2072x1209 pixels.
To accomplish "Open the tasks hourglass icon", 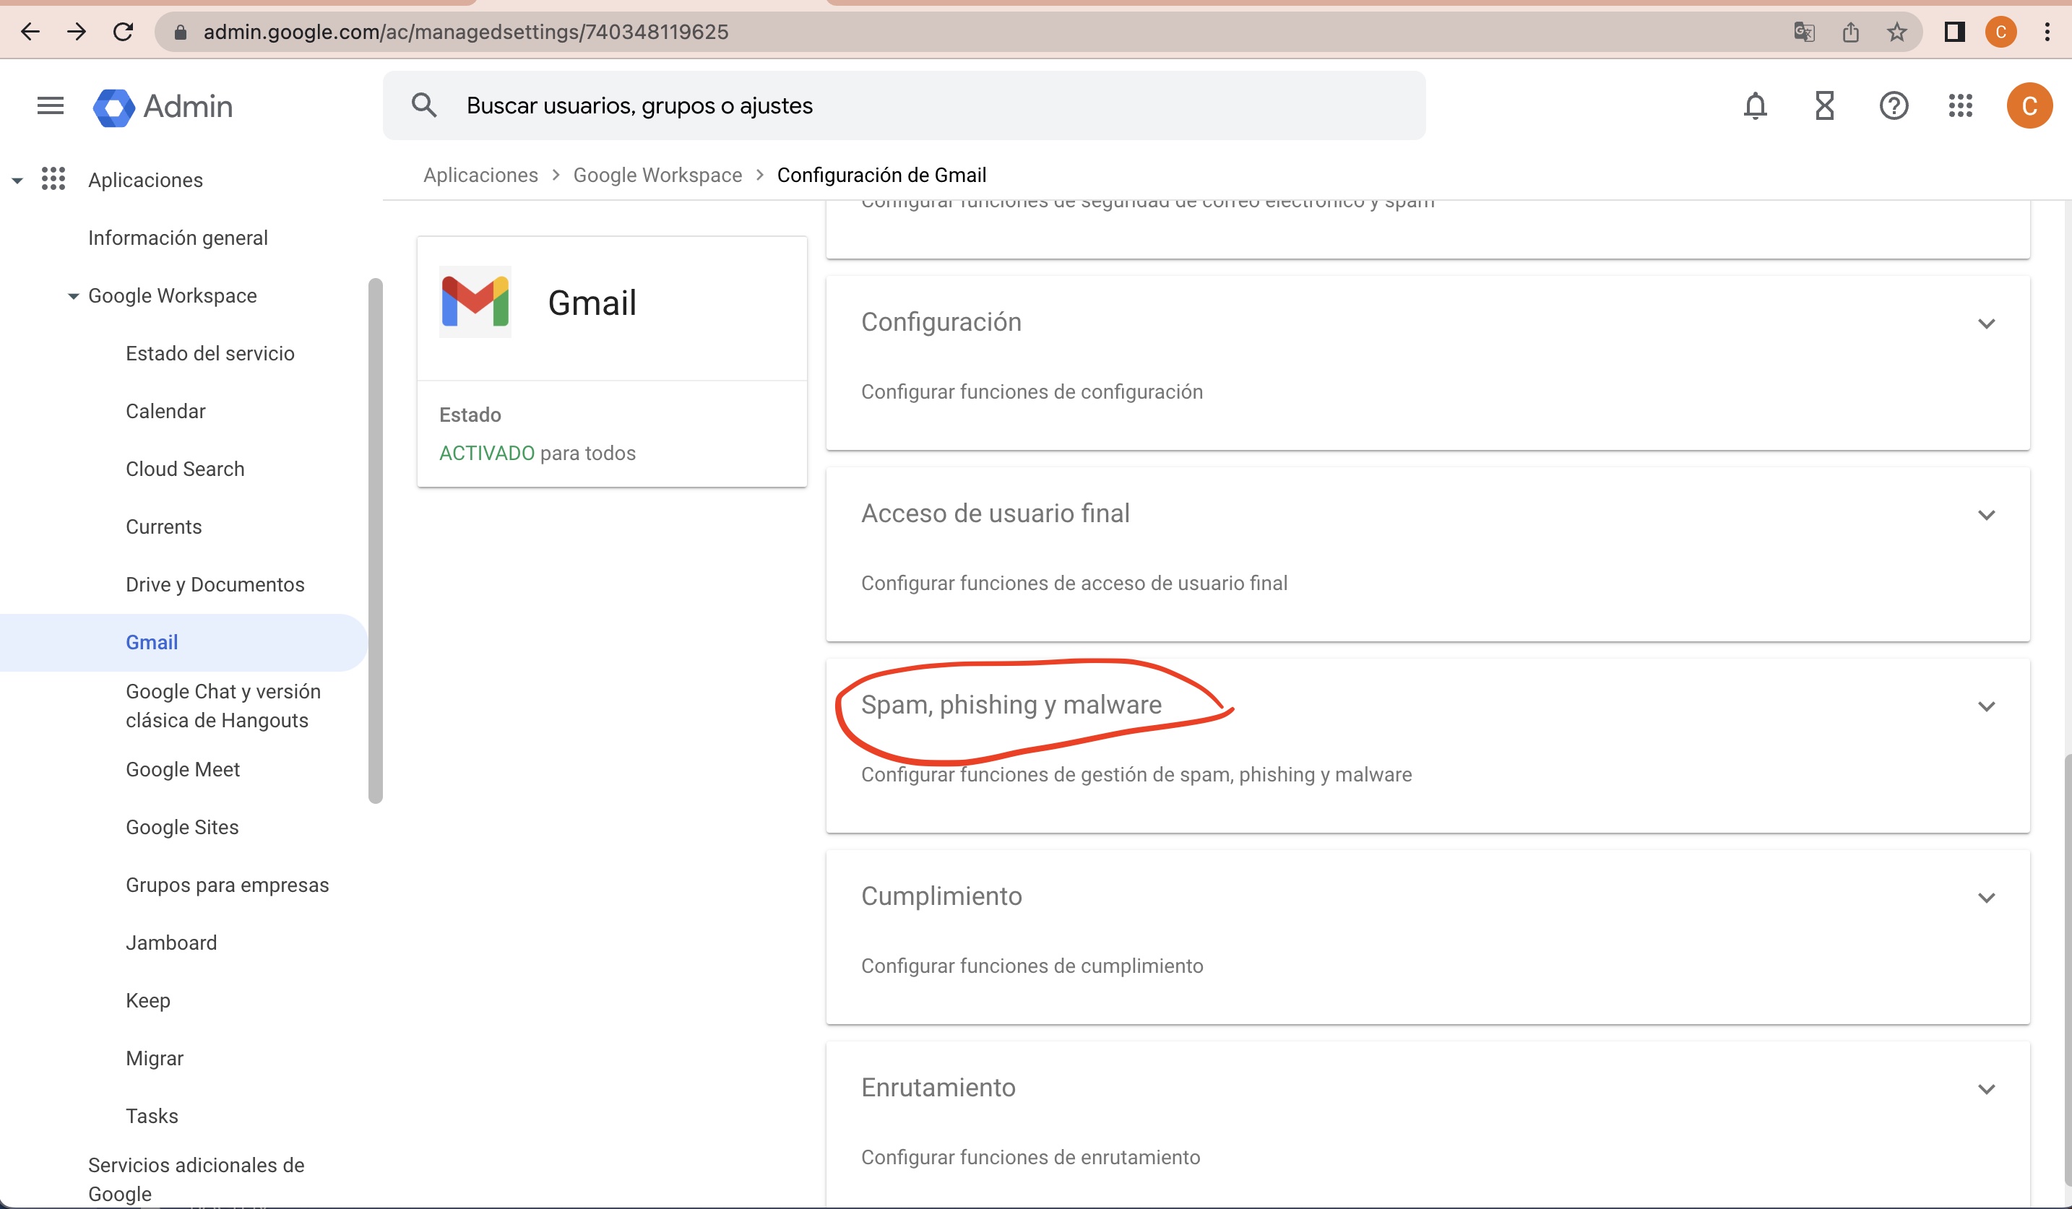I will click(x=1824, y=106).
